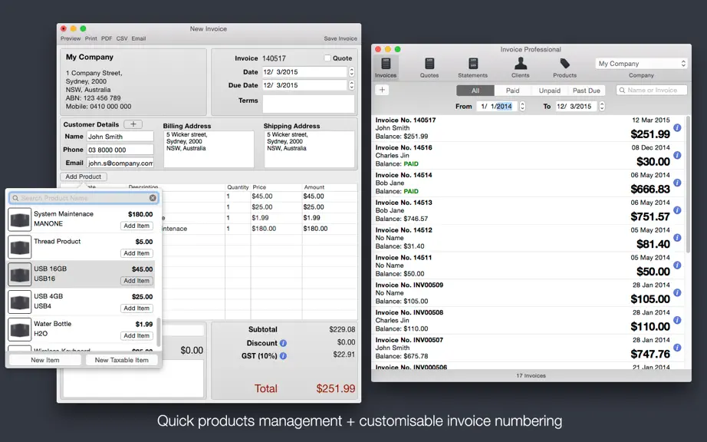Open the My Company dropdown
Image resolution: width=707 pixels, height=442 pixels.
tap(641, 64)
